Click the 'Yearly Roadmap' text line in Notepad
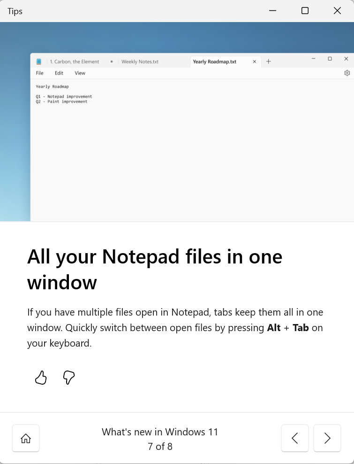The height and width of the screenshot is (464, 354). point(53,87)
